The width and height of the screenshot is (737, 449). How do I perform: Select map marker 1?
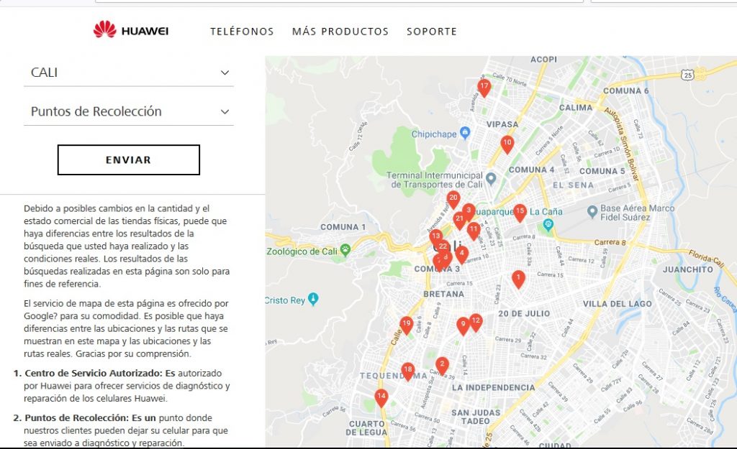coord(518,279)
